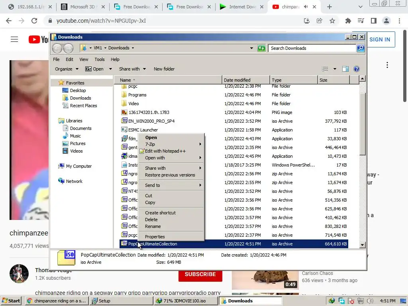
Task: Select 1361743201.th.1783 PNG image icon
Action: point(124,112)
